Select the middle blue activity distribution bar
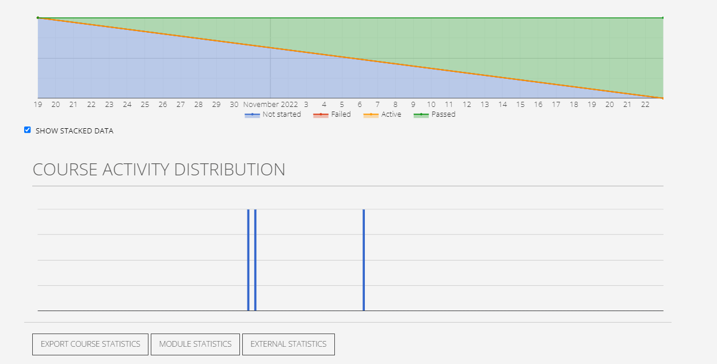The height and width of the screenshot is (364, 717). (x=255, y=260)
